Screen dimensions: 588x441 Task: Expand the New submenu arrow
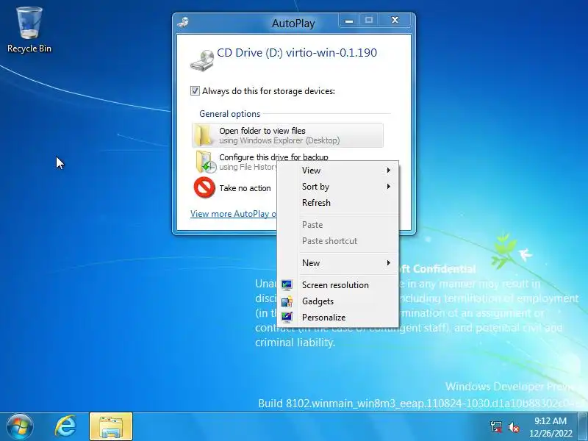coord(389,263)
